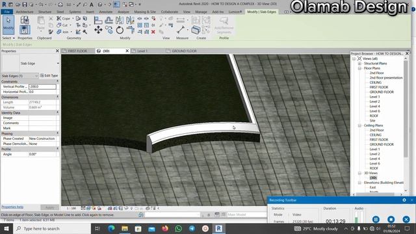This screenshot has height=234, width=416.
Task: Collapse the Constraints section
Action: tap(58, 81)
